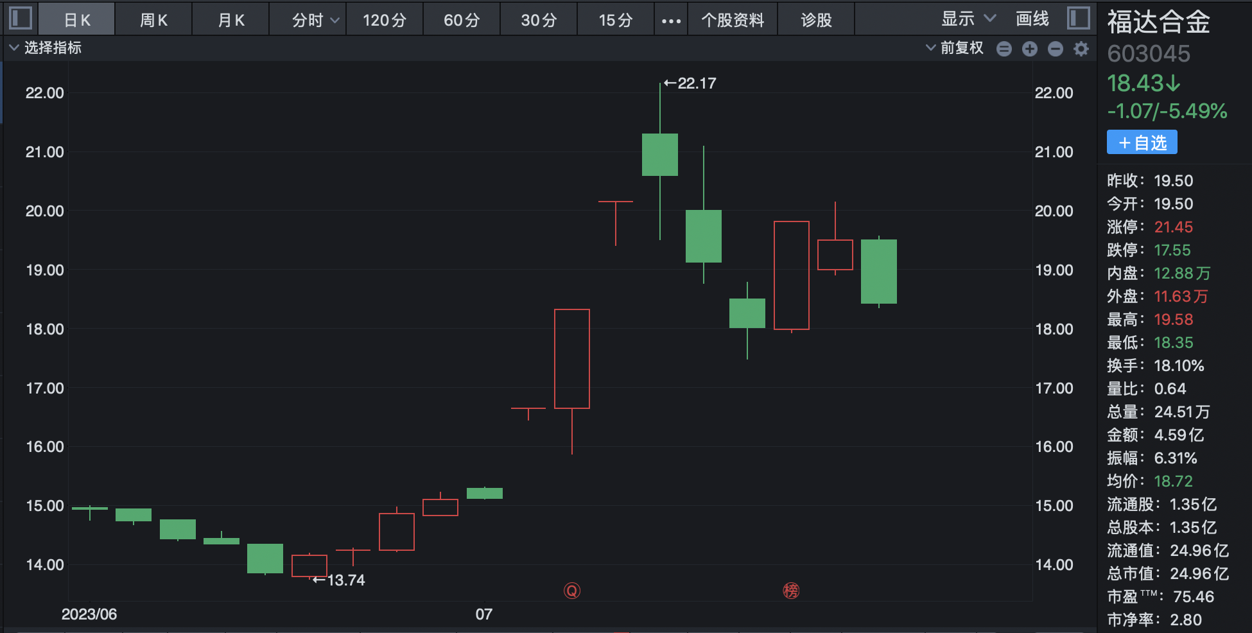The height and width of the screenshot is (633, 1252).
Task: Zoom in chart with plus icon
Action: click(1030, 49)
